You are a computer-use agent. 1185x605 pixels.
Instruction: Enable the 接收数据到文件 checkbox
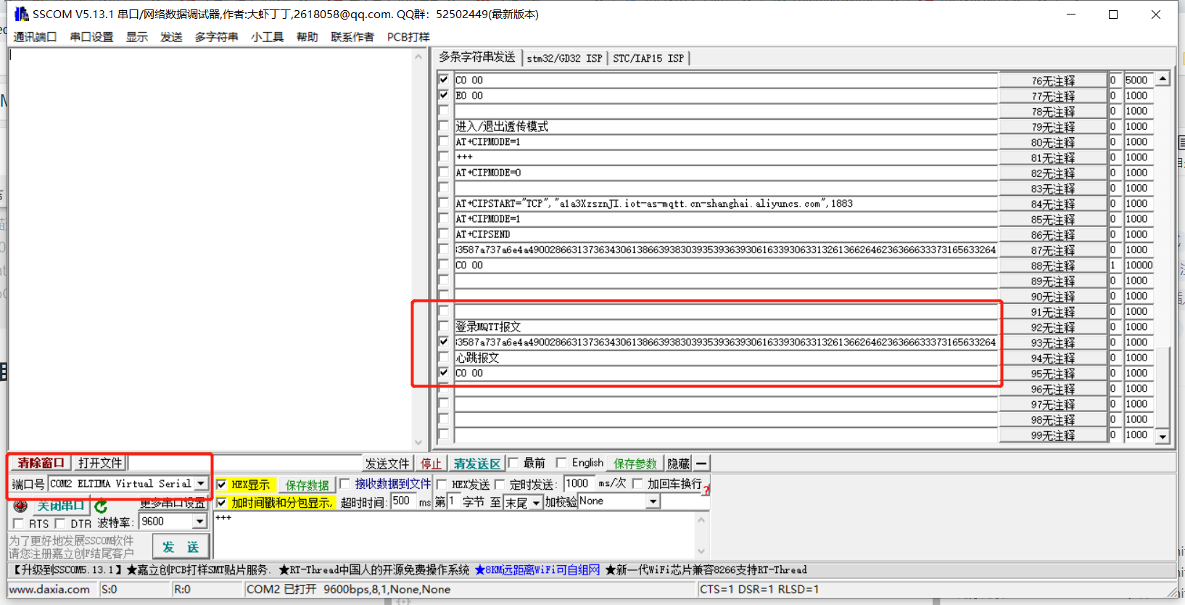coord(345,484)
